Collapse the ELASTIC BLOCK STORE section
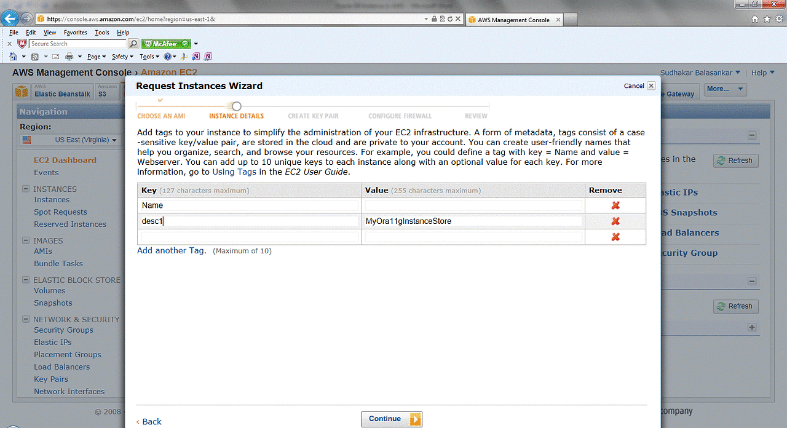This screenshot has width=787, height=428. pyautogui.click(x=26, y=280)
